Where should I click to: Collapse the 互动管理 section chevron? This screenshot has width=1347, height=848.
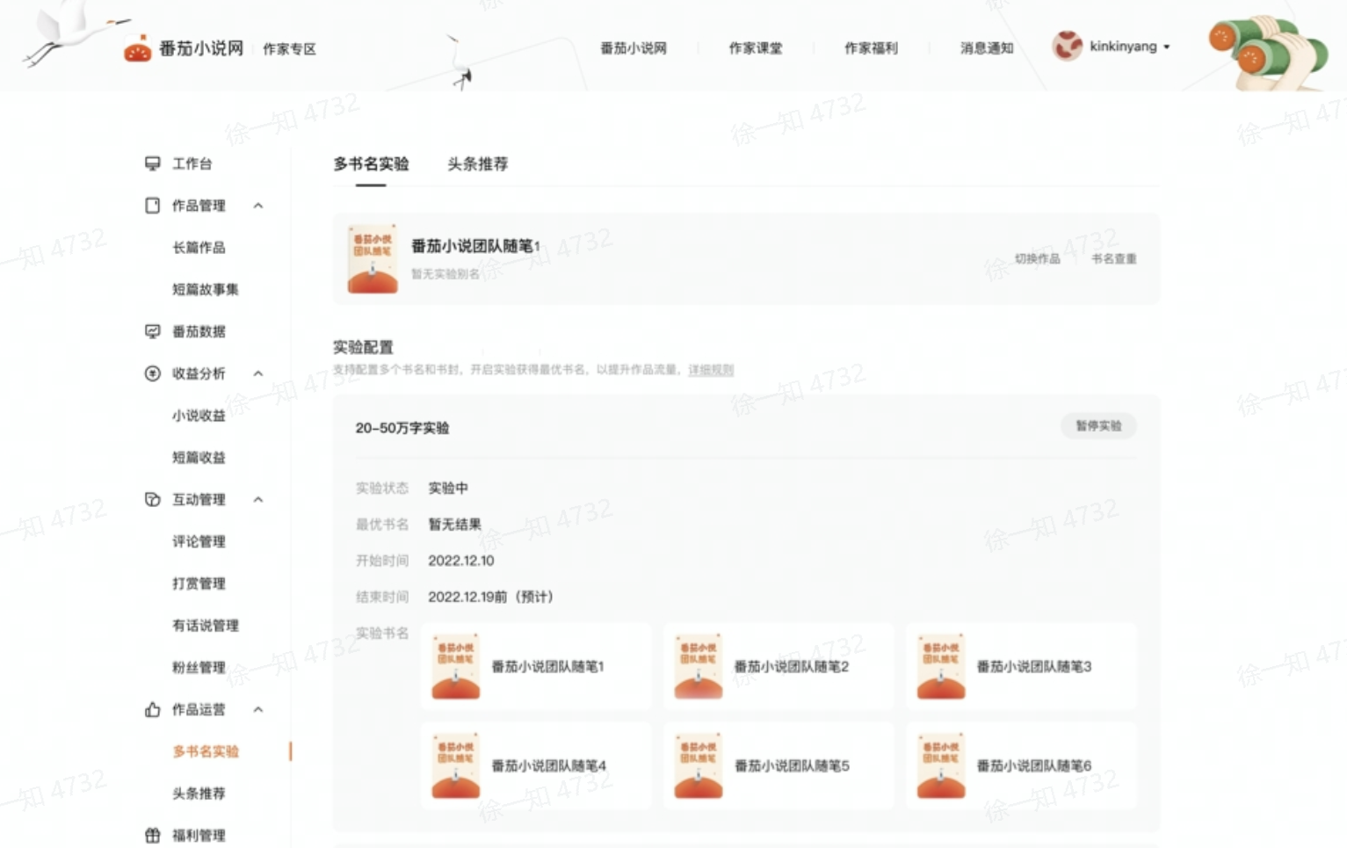[x=258, y=499]
